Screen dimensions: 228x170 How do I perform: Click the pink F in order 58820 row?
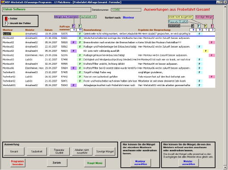(x=212, y=42)
